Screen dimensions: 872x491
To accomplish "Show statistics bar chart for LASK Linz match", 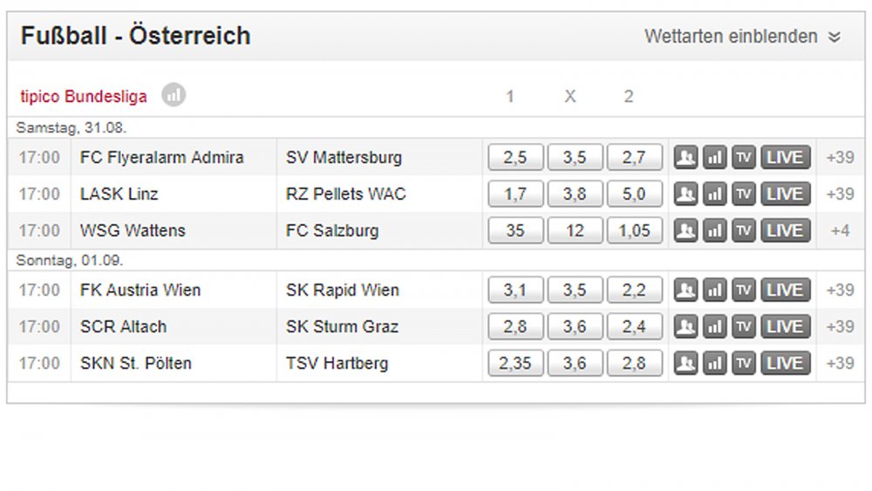I will (715, 194).
